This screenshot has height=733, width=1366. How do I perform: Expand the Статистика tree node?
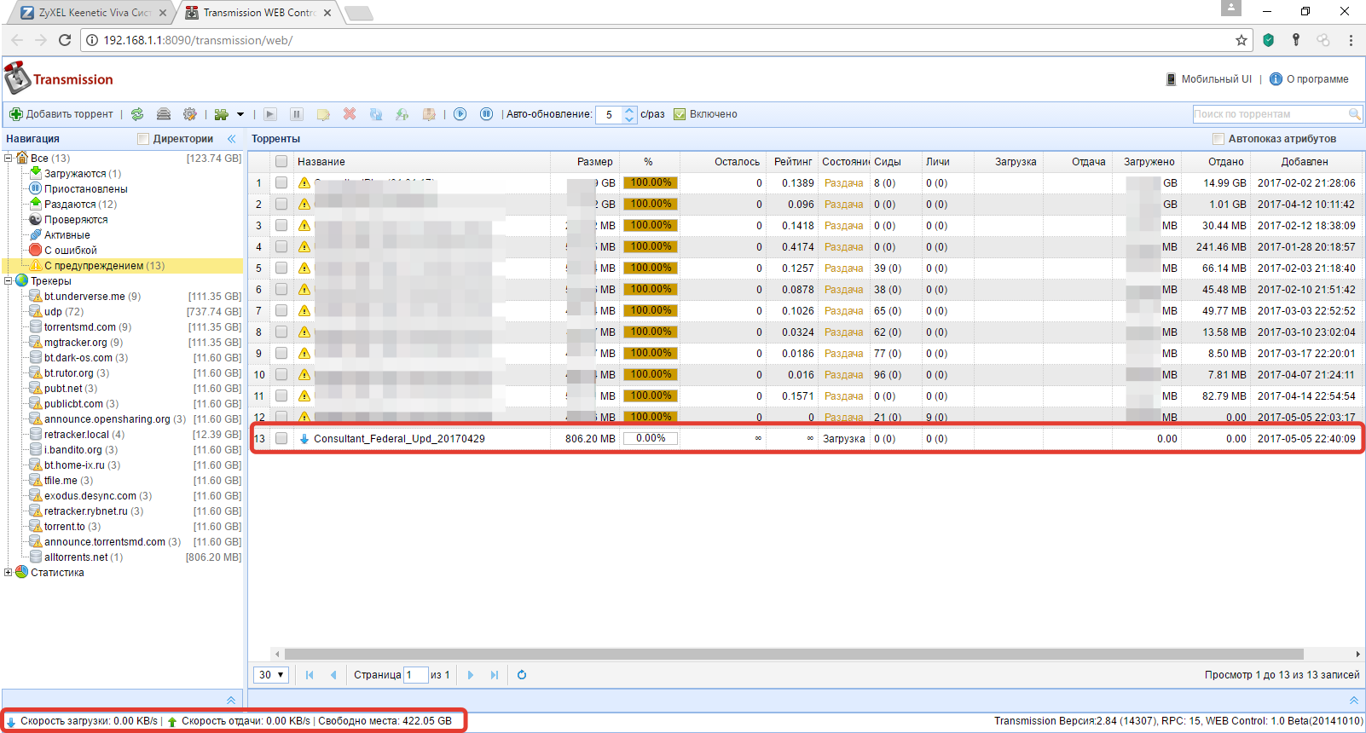click(x=9, y=572)
